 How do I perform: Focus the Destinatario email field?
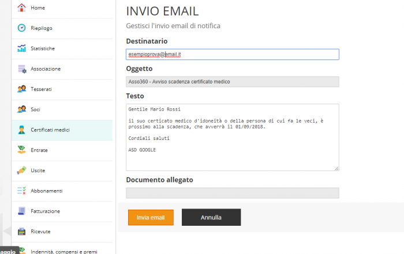tap(233, 54)
